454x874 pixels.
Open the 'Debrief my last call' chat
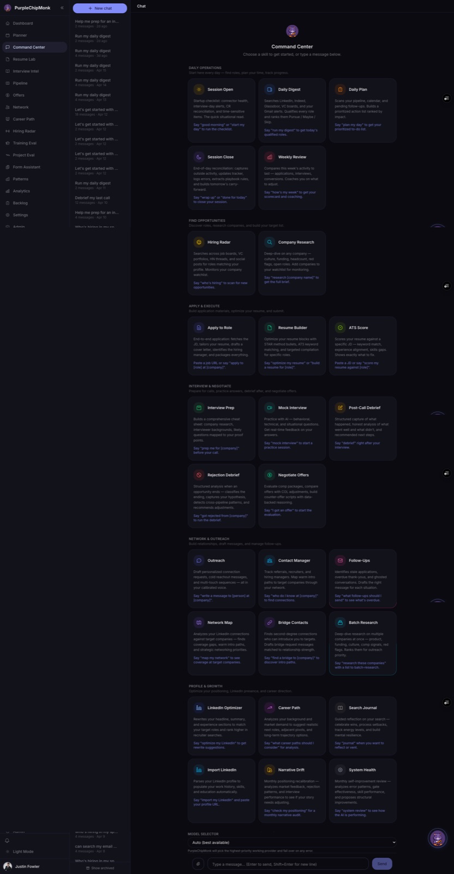100,200
